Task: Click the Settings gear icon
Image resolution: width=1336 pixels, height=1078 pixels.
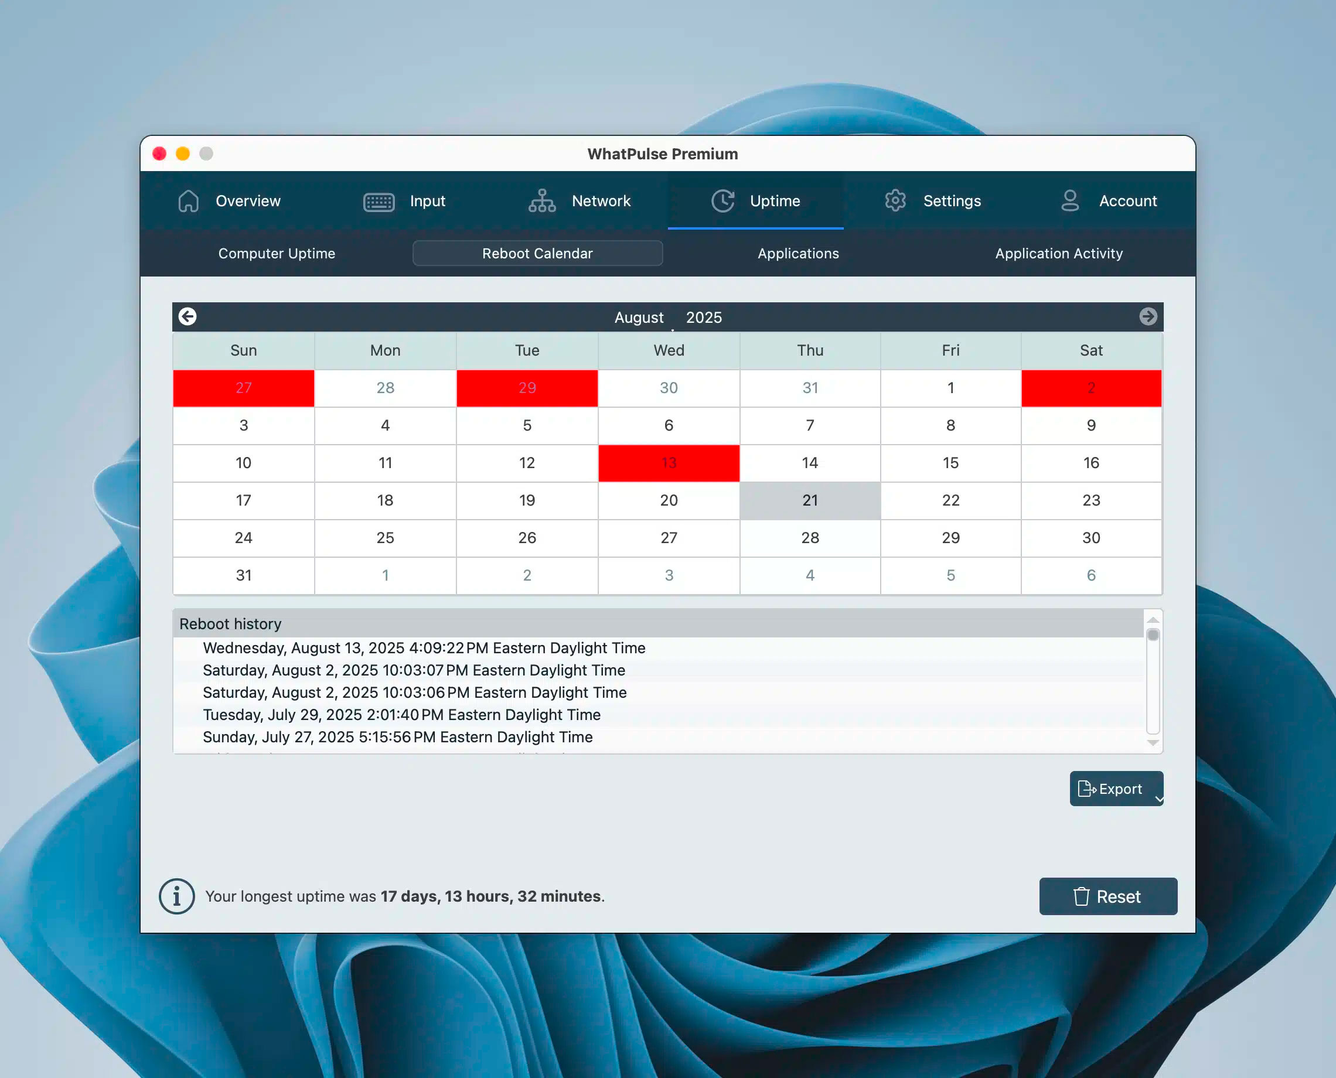Action: [895, 200]
